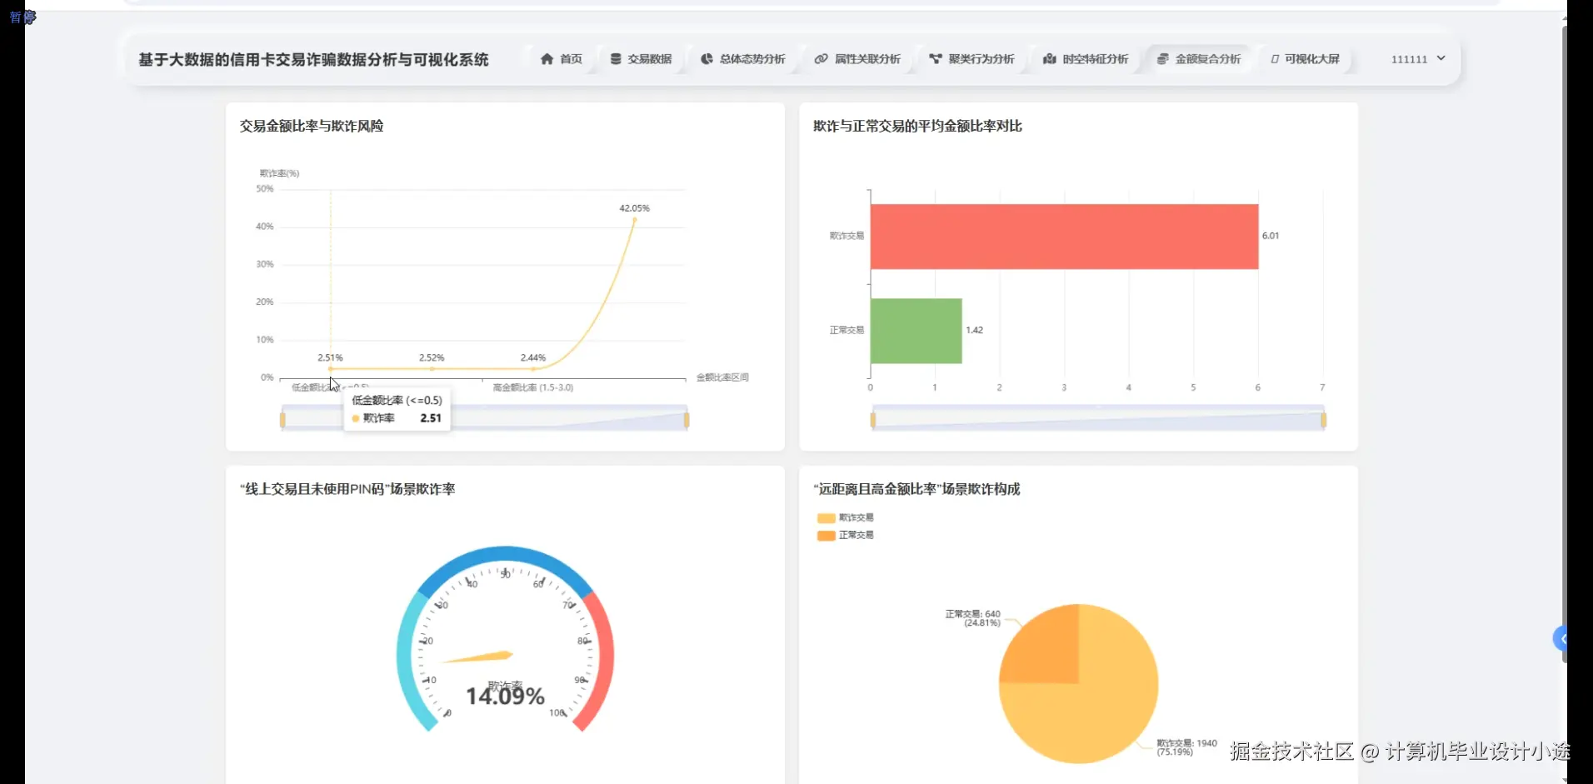1593x784 pixels.
Task: Click the 111111 username label
Action: click(1409, 59)
